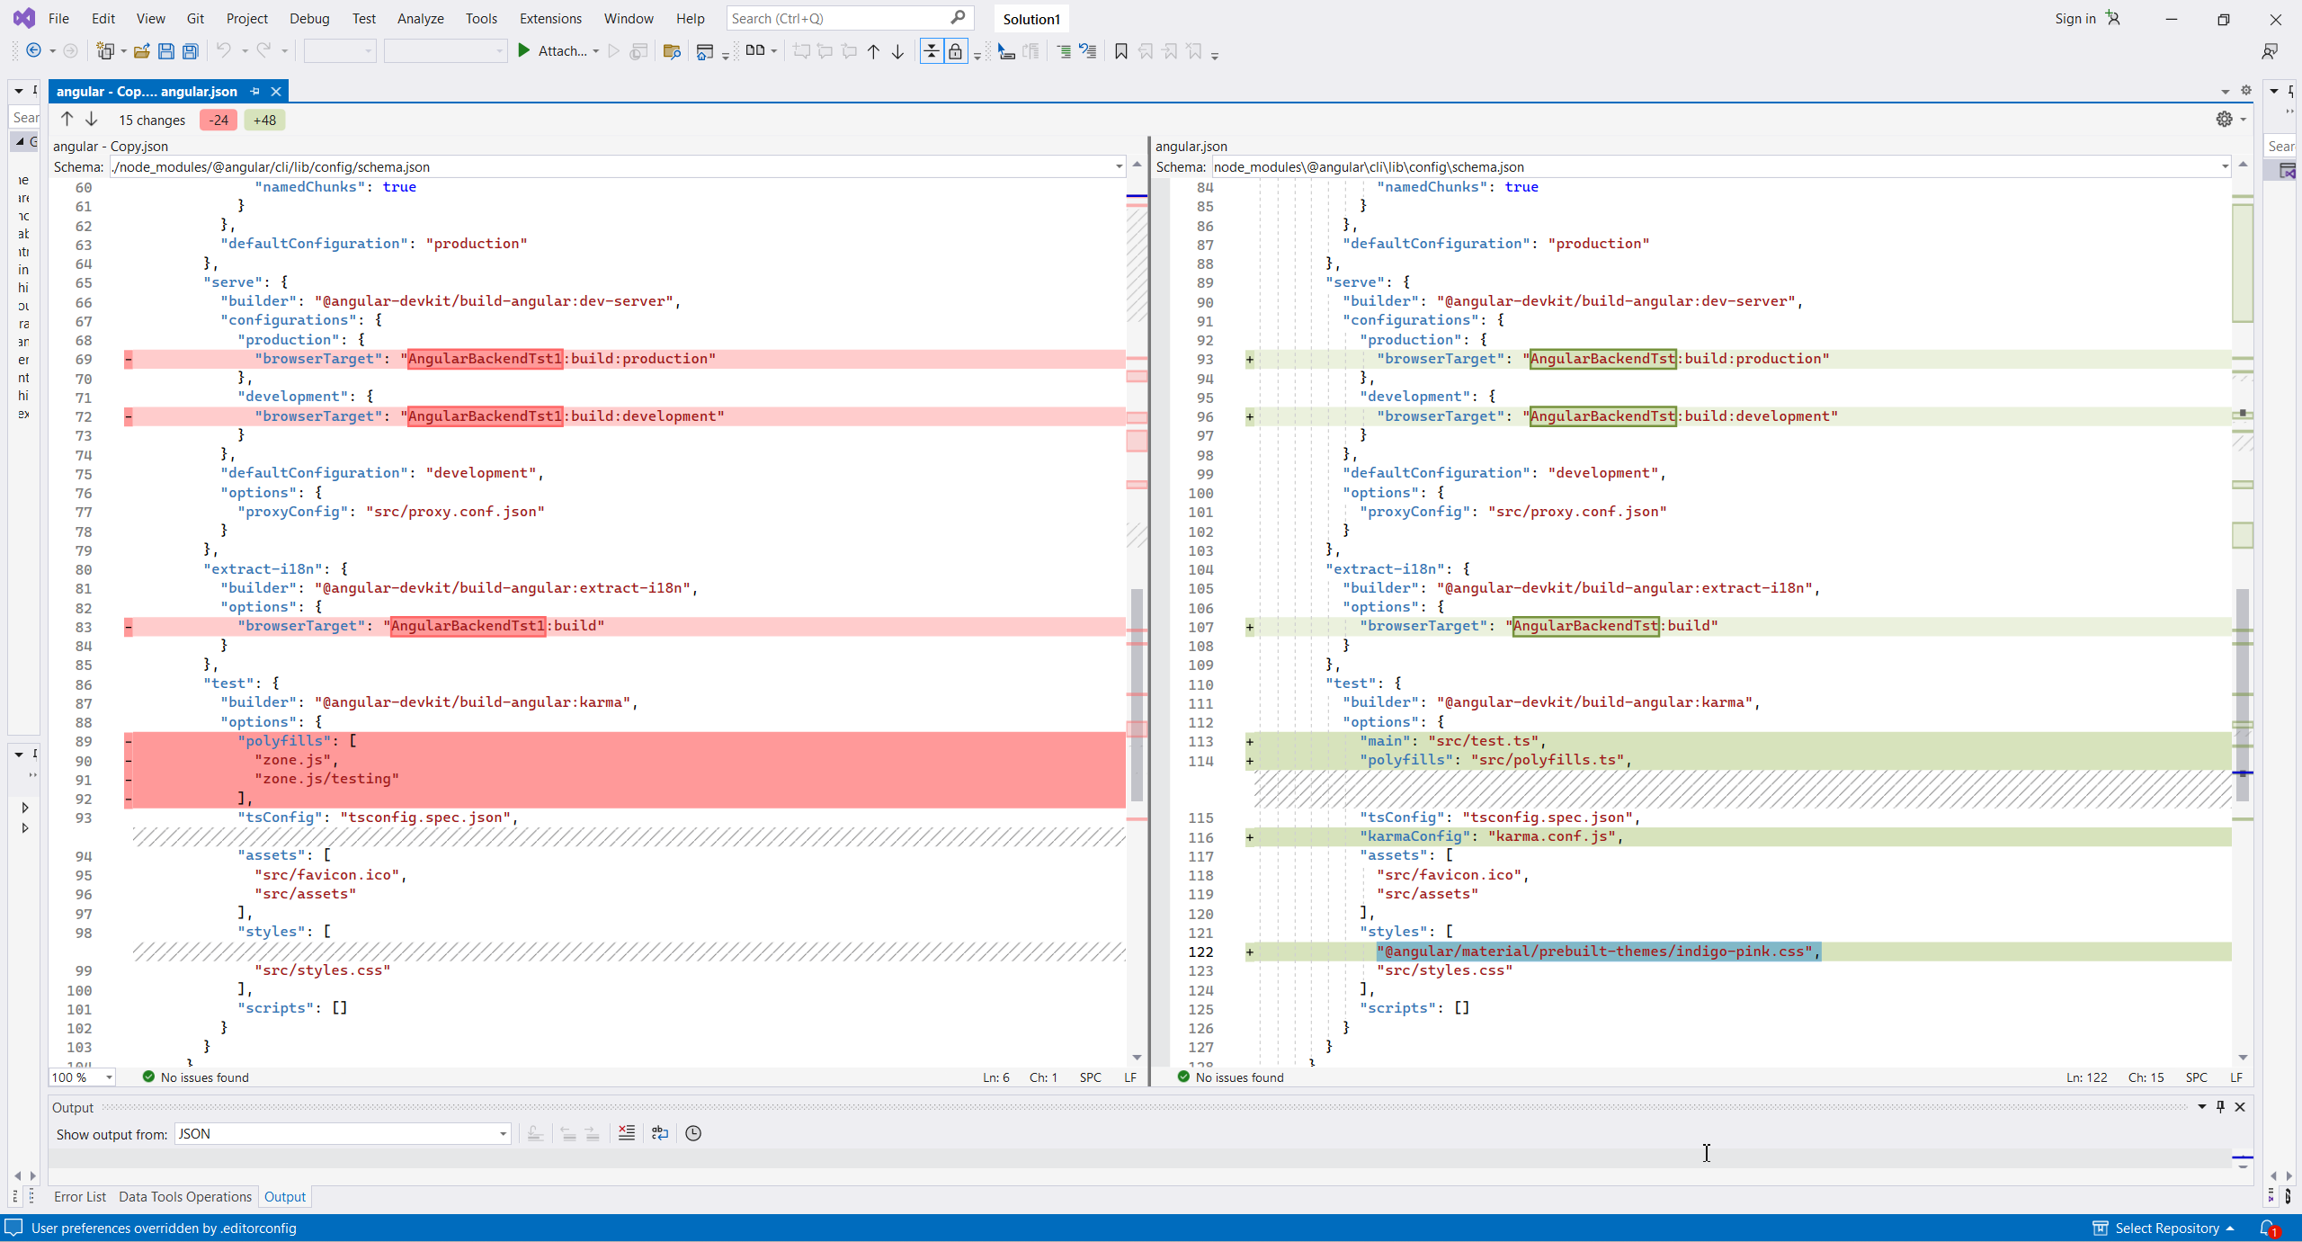
Task: Open the Extensions menu
Action: coord(550,18)
